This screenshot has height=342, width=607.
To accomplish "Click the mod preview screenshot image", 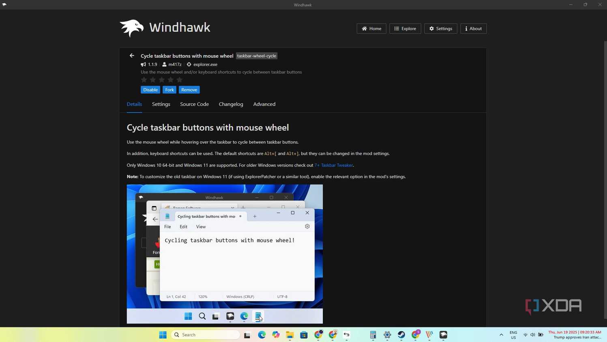I will pos(225,254).
